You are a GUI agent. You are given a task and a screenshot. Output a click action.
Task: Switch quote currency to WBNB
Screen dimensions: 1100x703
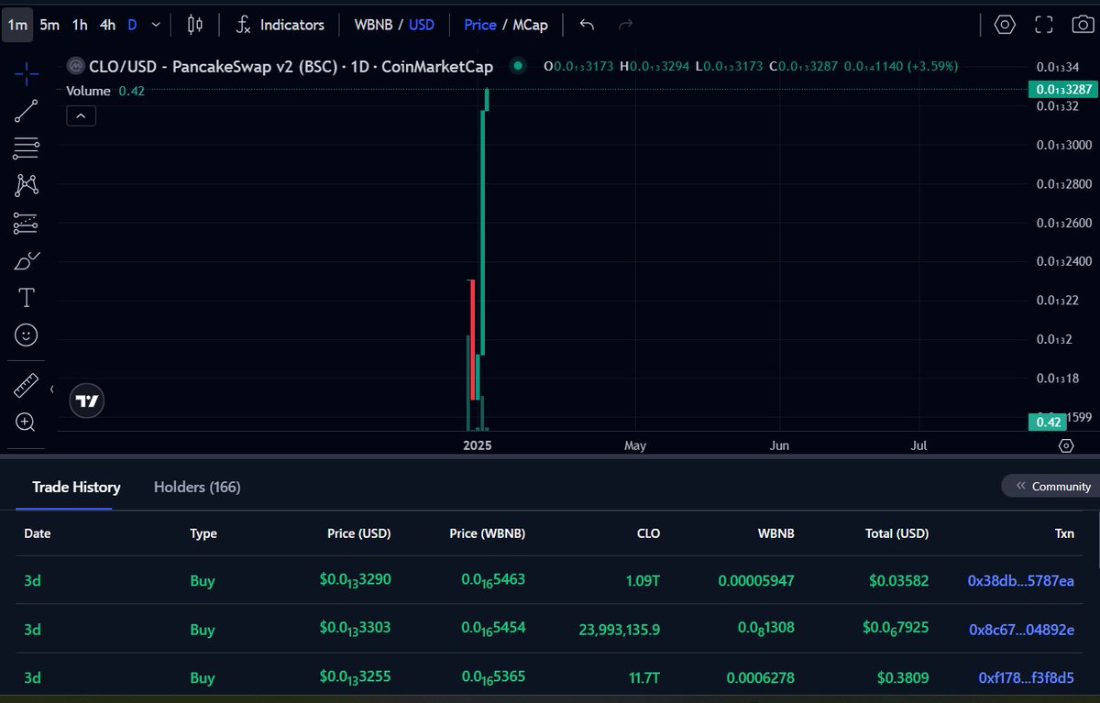click(x=377, y=25)
